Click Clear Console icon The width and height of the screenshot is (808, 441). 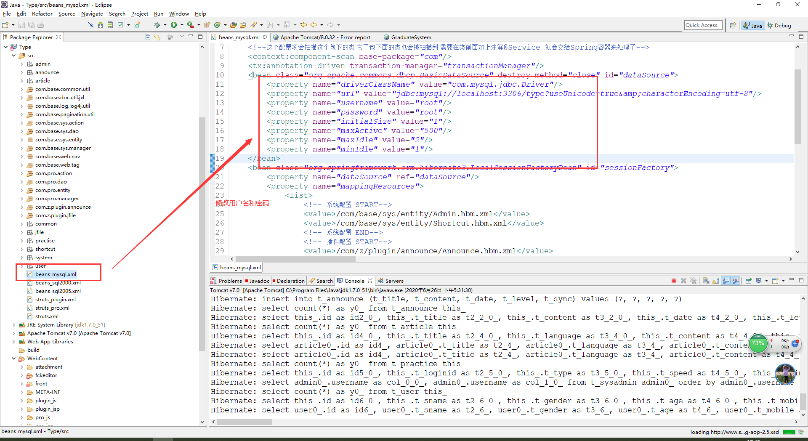pyautogui.click(x=706, y=281)
